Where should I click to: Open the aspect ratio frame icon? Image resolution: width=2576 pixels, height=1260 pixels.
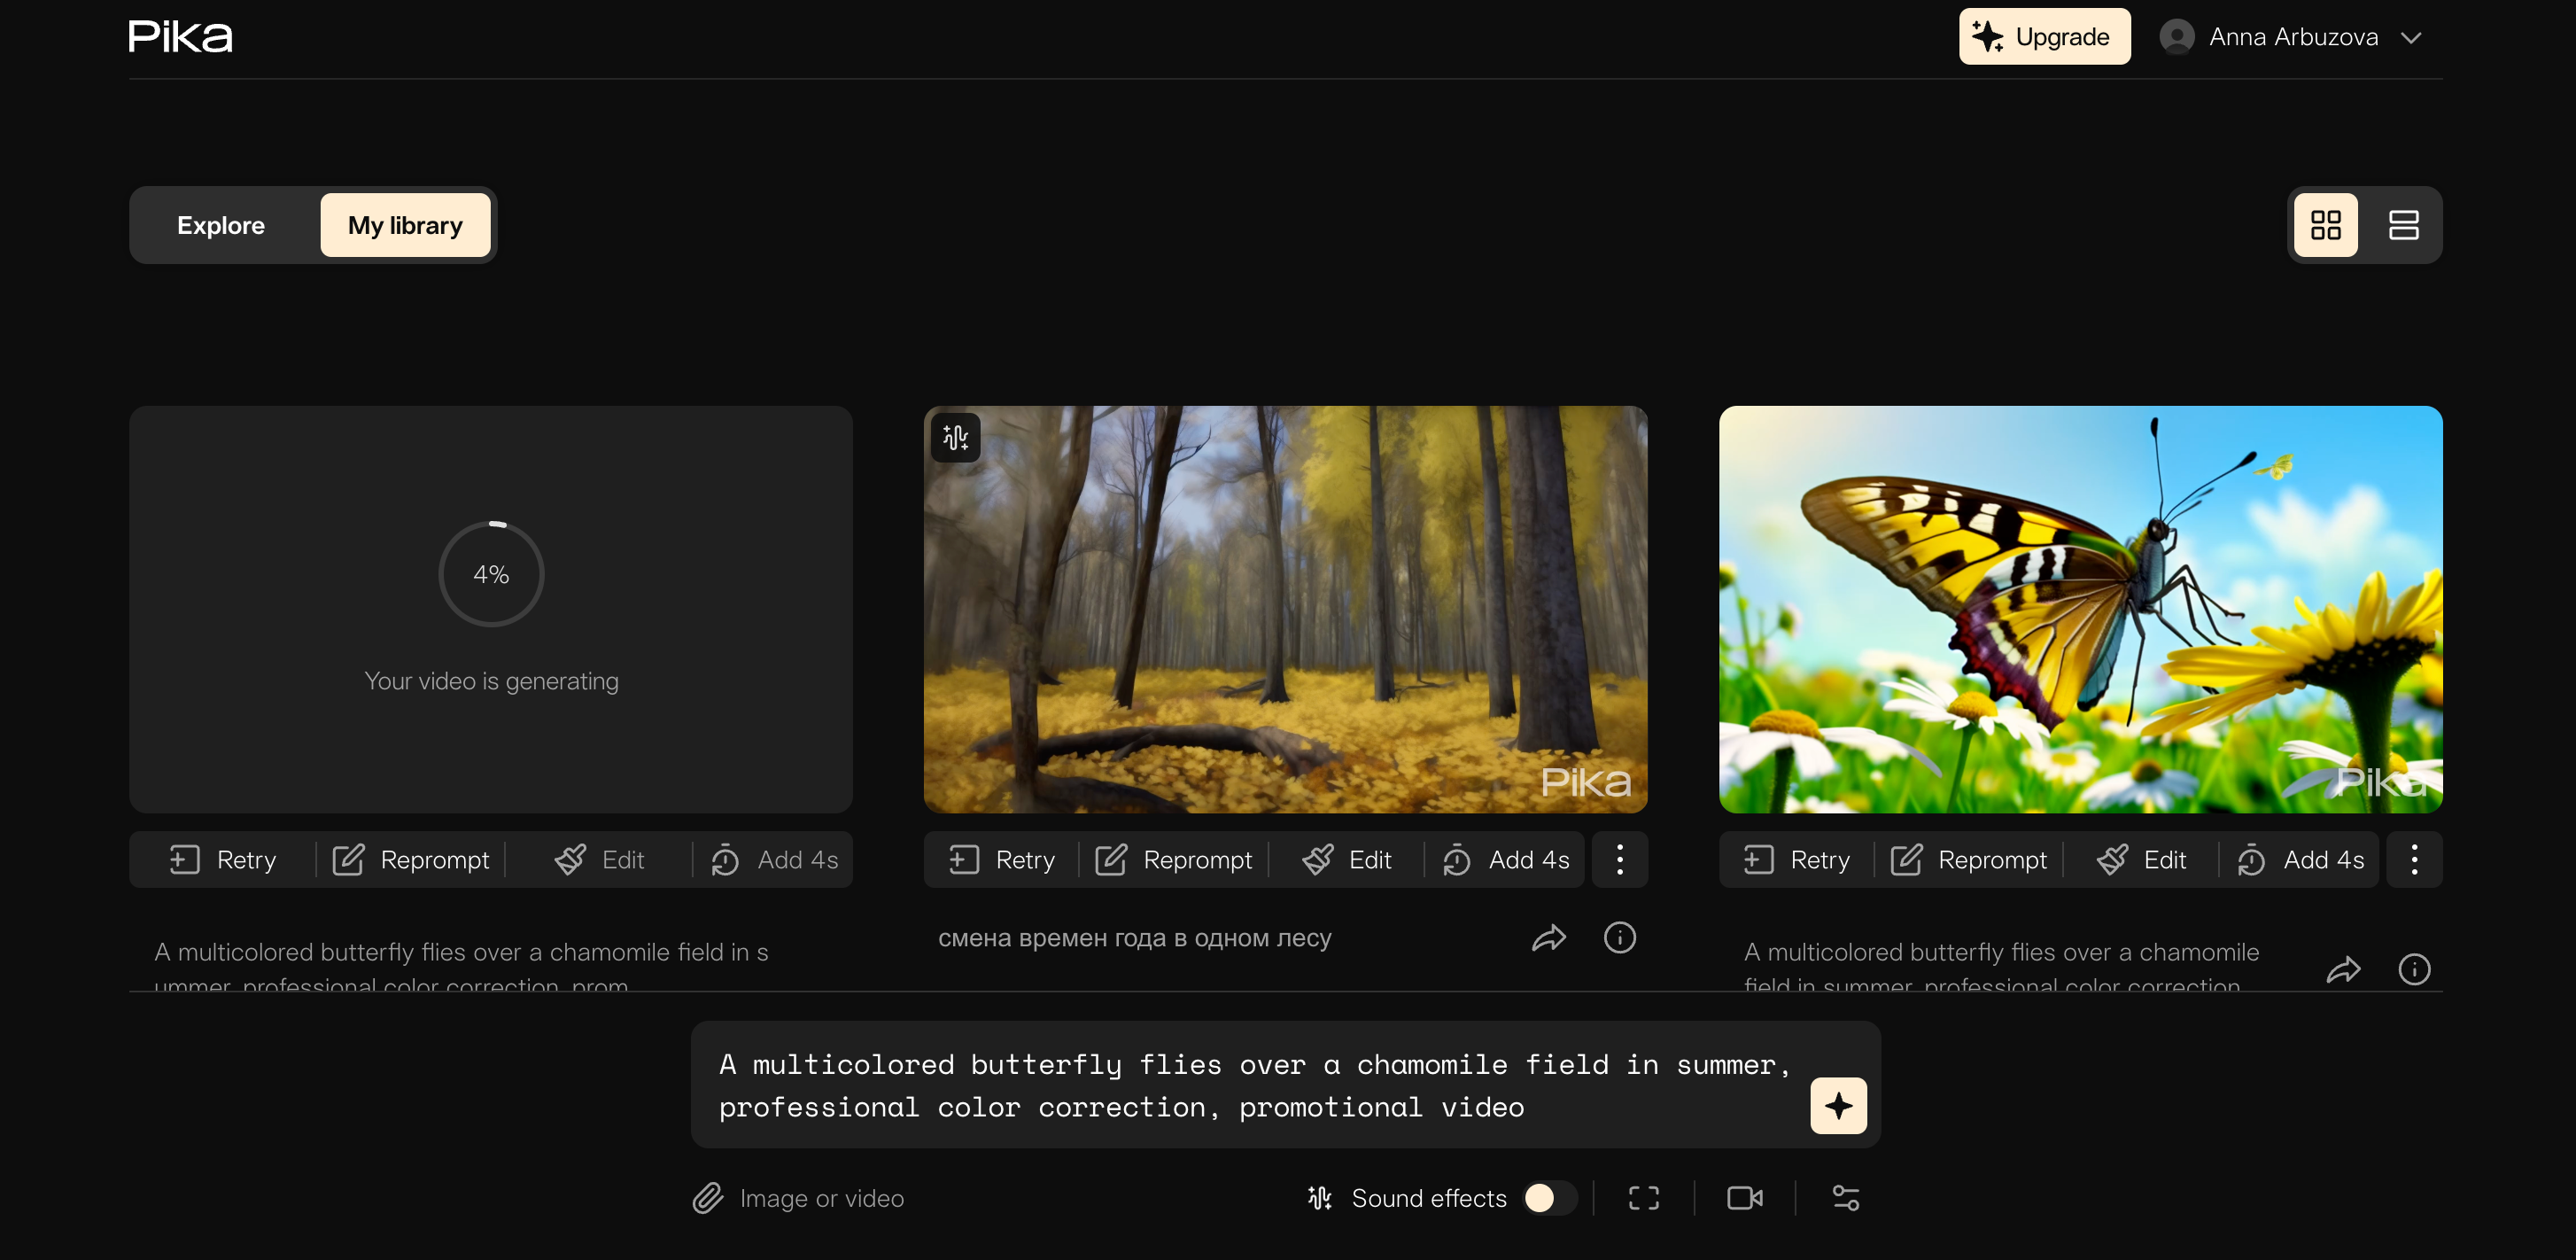click(x=1643, y=1197)
